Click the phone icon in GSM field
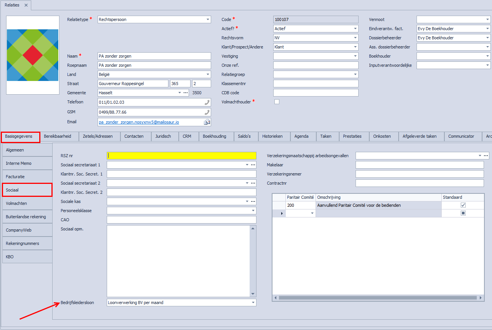Screen dimensions: 492x330 click(207, 112)
